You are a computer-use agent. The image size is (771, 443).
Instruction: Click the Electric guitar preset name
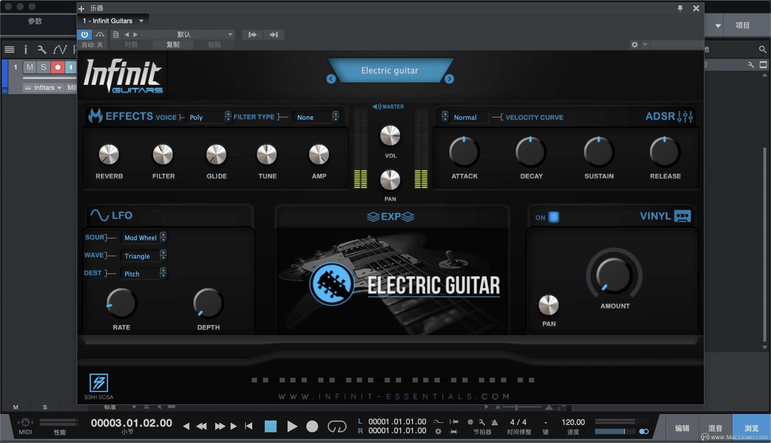pos(390,71)
